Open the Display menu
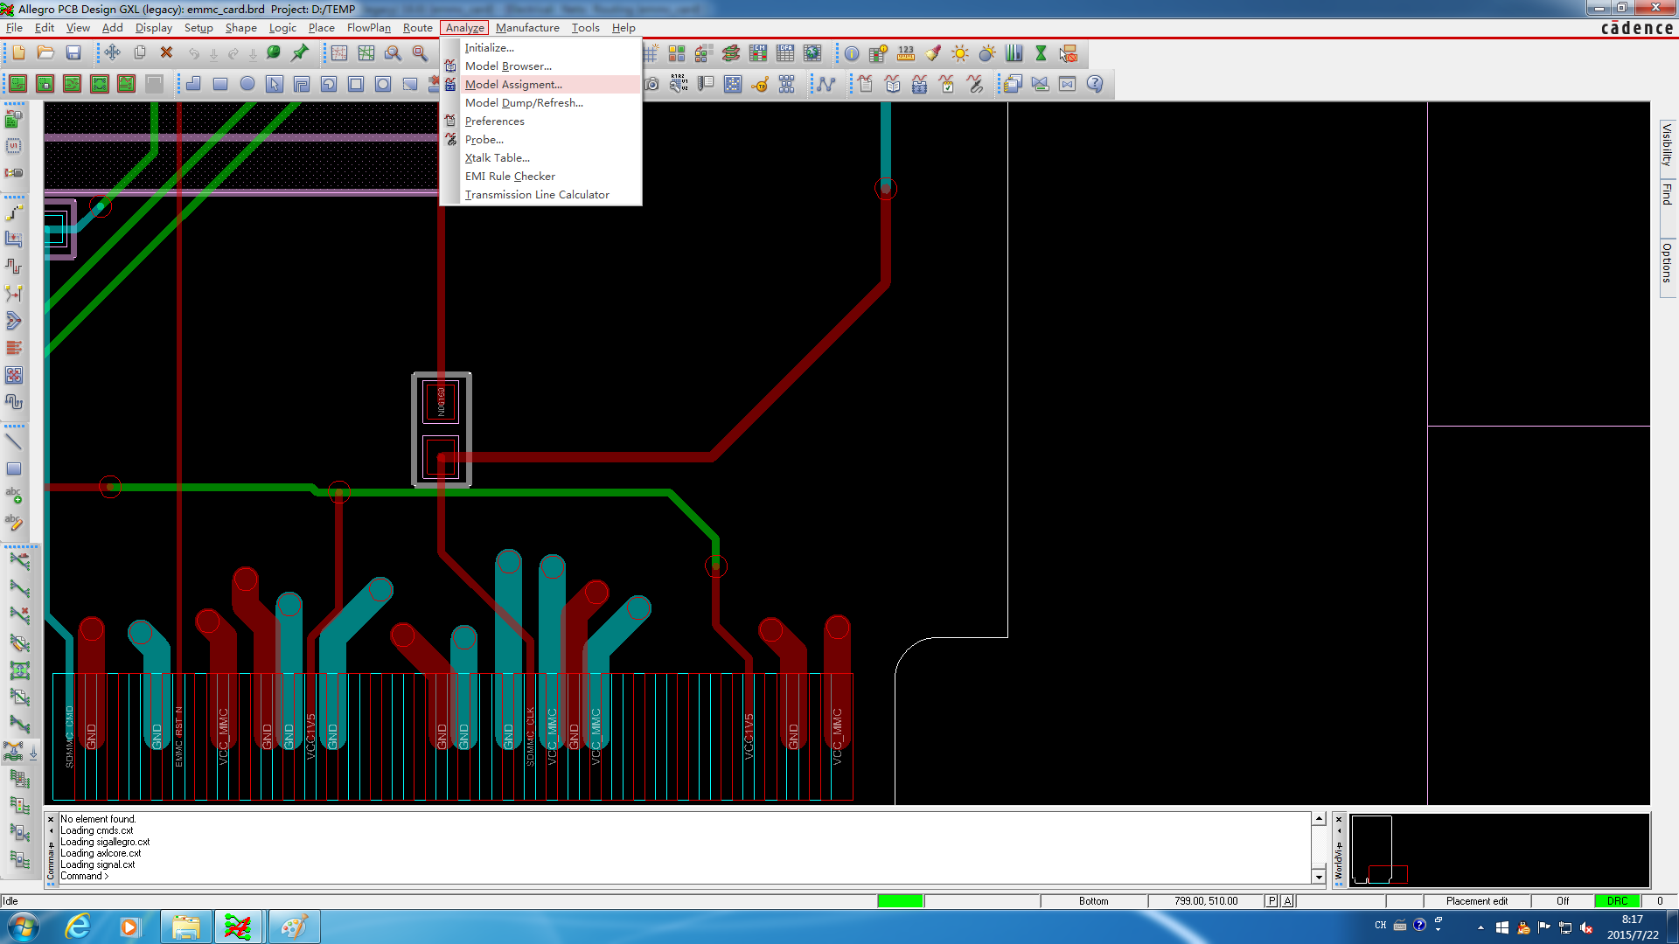 [153, 28]
